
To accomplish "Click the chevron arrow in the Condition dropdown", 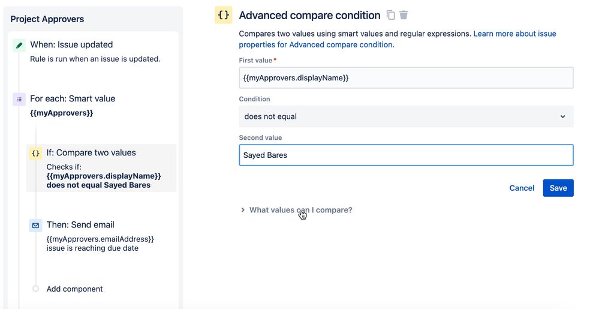I will click(x=562, y=116).
